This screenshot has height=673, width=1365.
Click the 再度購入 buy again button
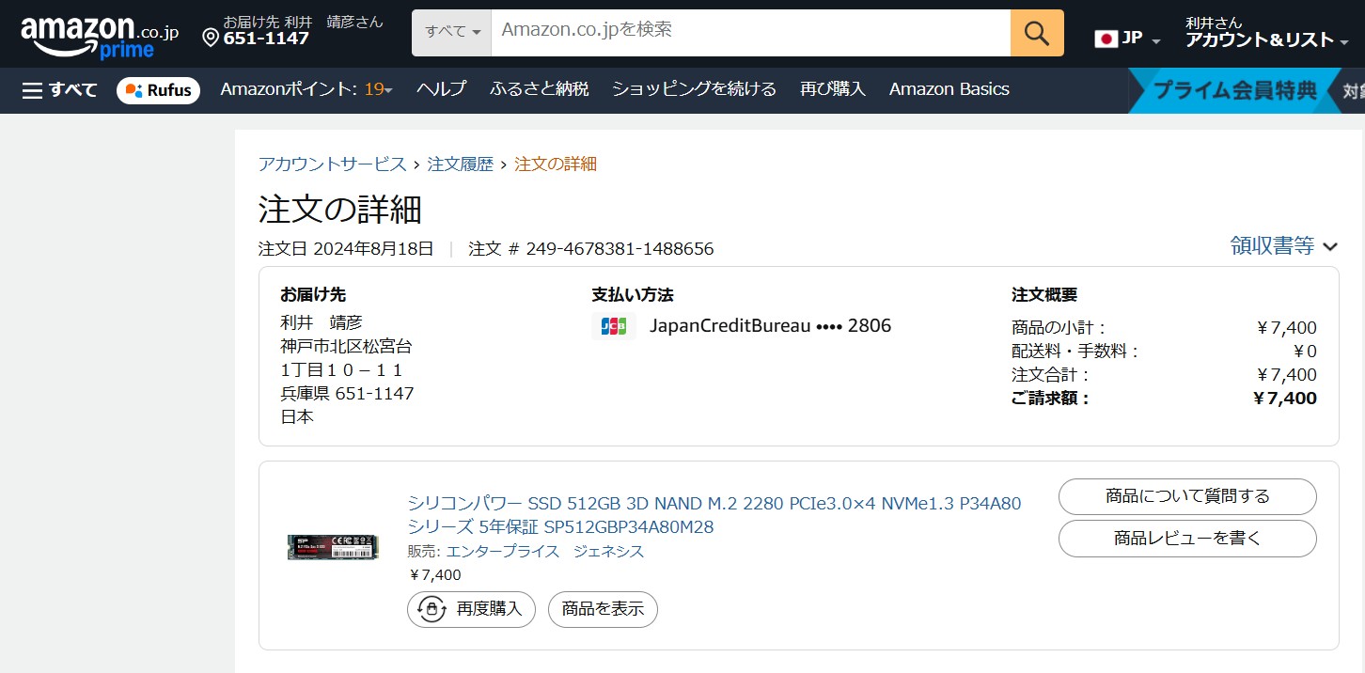coord(471,609)
